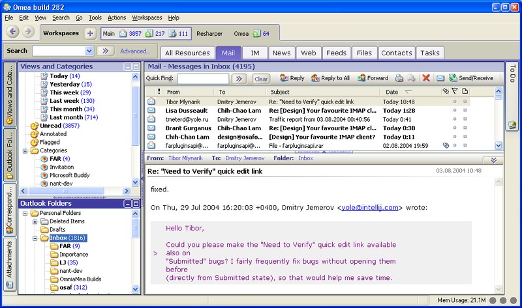This screenshot has height=308, width=522.
Task: Toggle category box on Chih-Chao Lam sender row
Action: pyautogui.click(x=465, y=137)
